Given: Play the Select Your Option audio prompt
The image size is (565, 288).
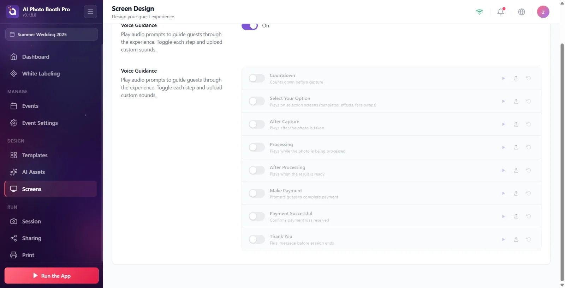Looking at the screenshot, I should pos(503,101).
